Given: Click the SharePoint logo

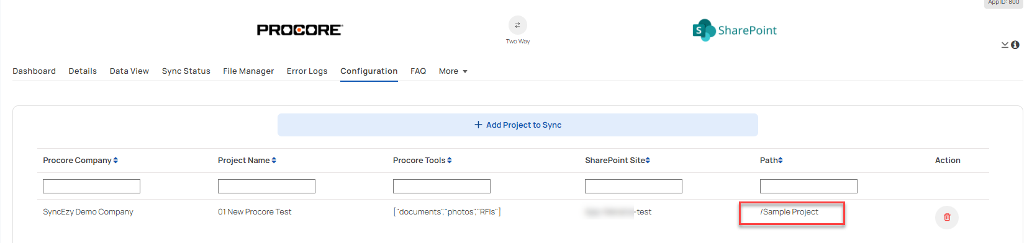Looking at the screenshot, I should point(735,30).
